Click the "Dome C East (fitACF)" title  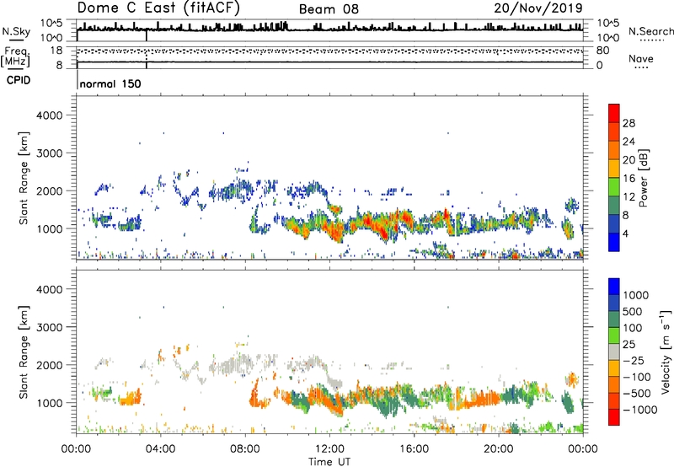point(158,8)
